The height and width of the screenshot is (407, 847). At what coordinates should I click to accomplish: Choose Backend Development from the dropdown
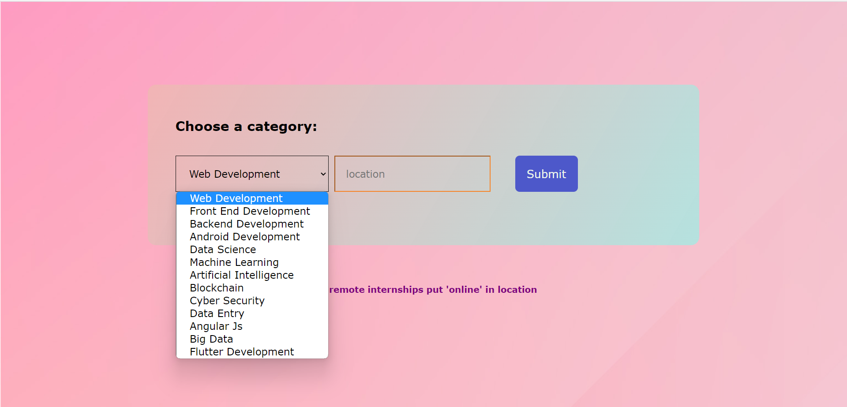pyautogui.click(x=246, y=224)
